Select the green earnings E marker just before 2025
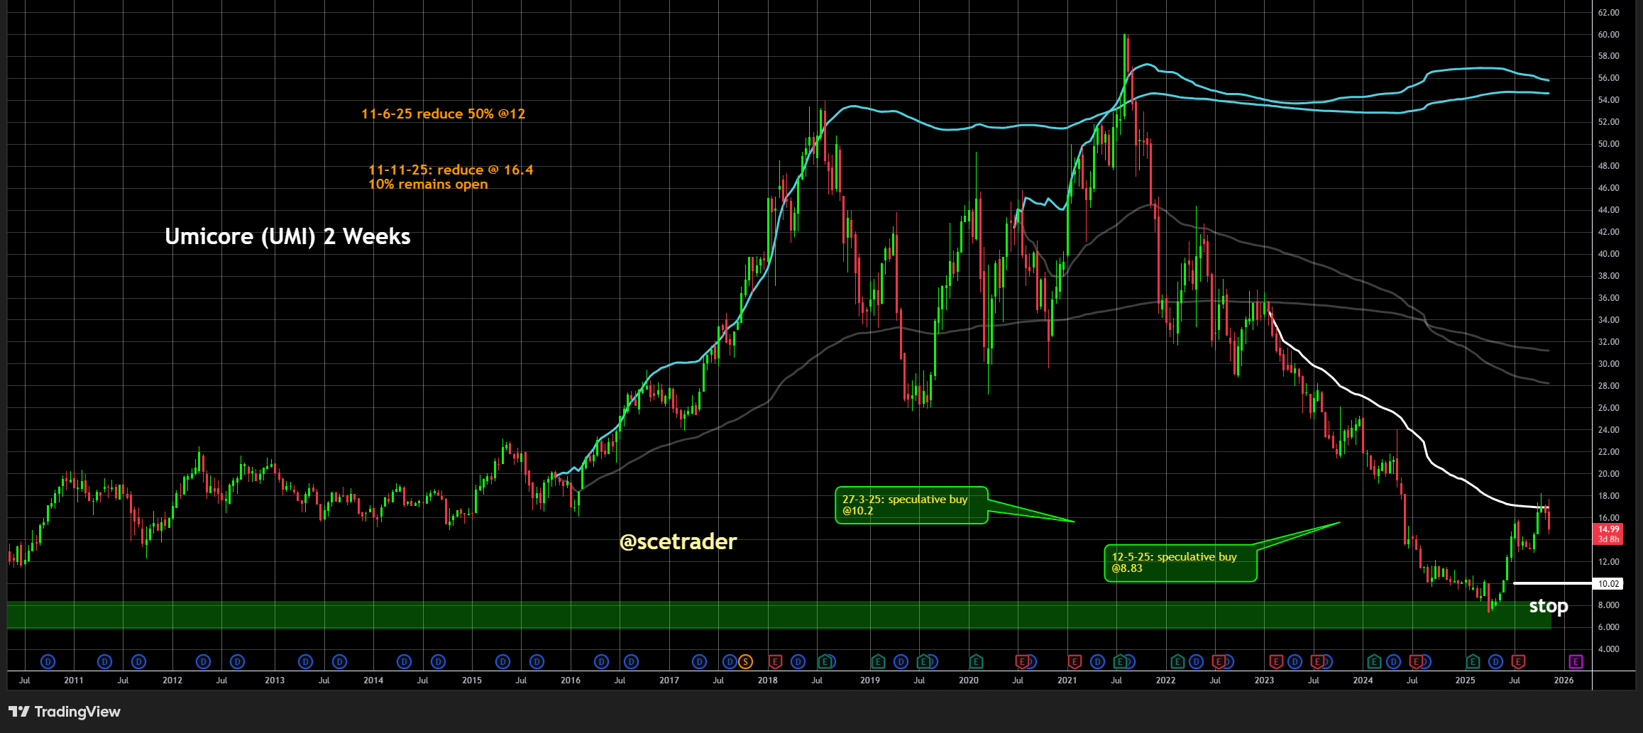This screenshot has width=1643, height=733. pos(1473,662)
